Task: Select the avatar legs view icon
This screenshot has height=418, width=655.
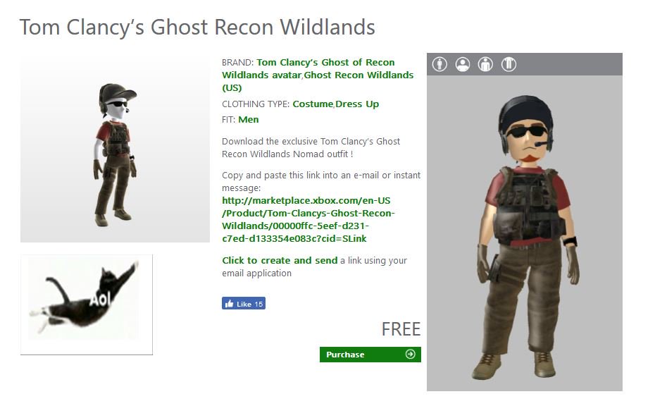Action: (x=509, y=64)
